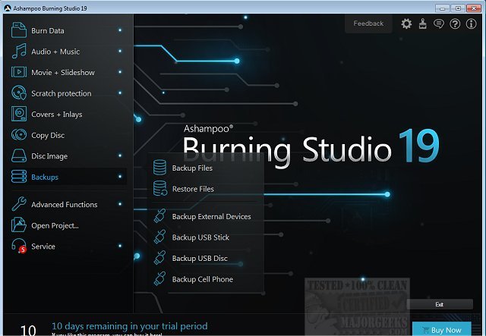Click the Burn Data disc icon

[19, 31]
